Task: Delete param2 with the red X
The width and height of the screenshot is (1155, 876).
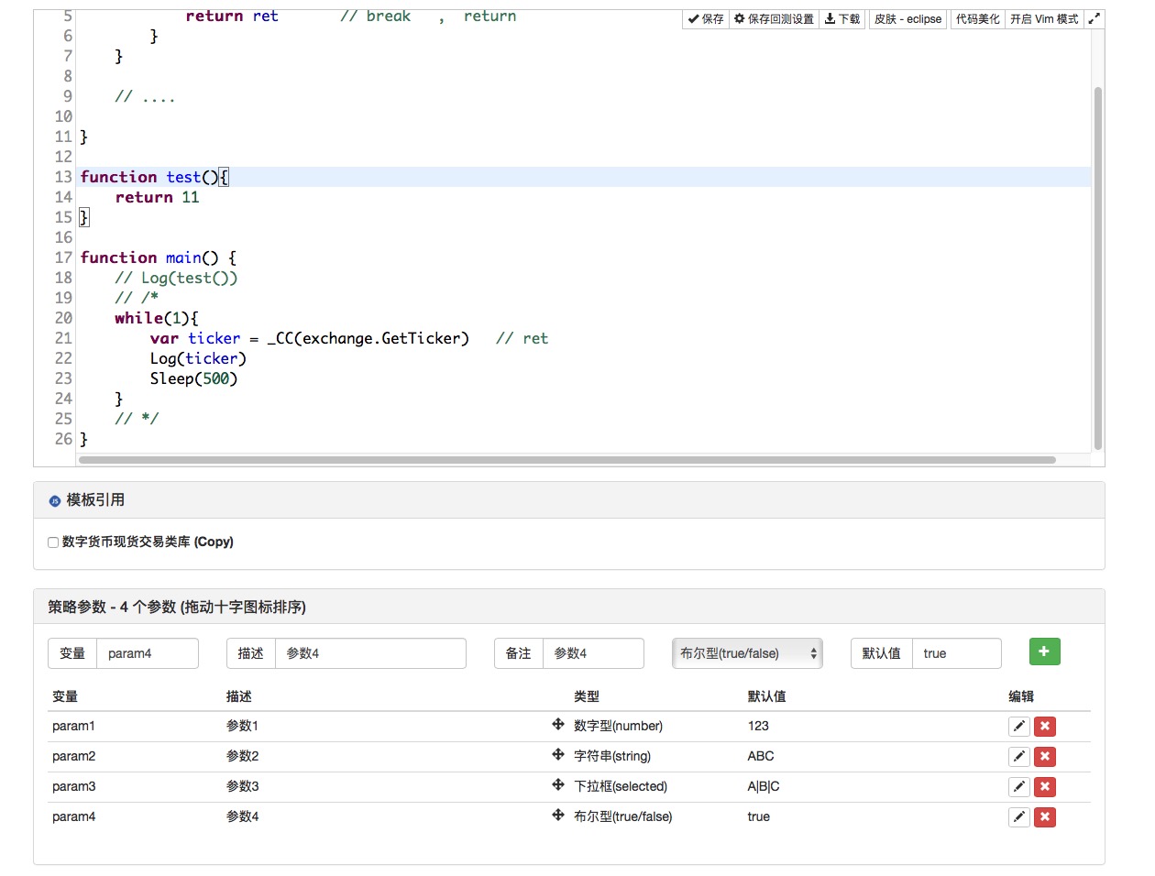Action: (x=1045, y=757)
